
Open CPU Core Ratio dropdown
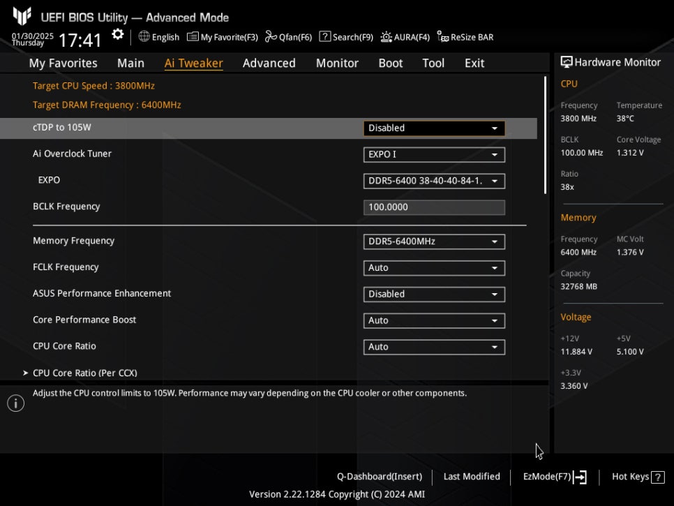[x=434, y=347]
